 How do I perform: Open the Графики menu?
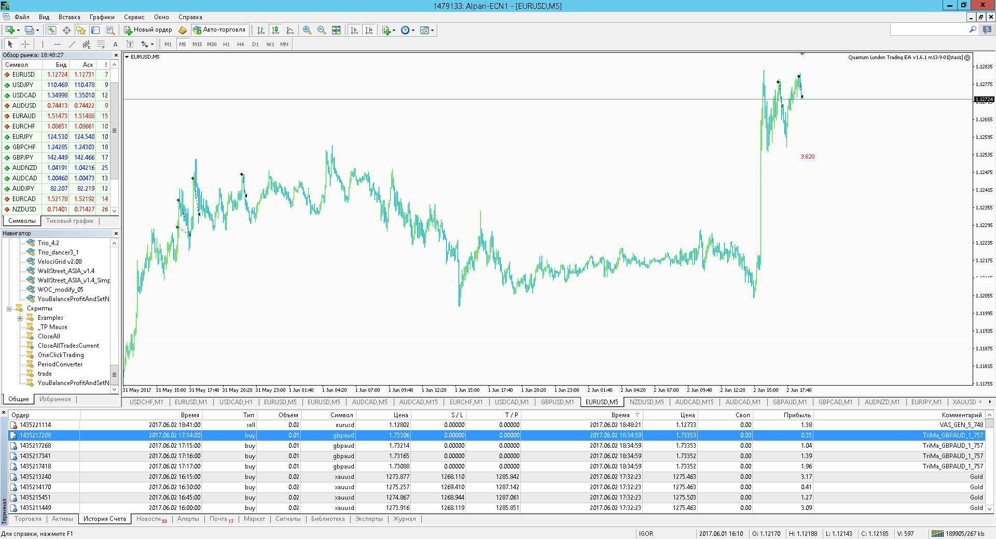click(x=102, y=17)
